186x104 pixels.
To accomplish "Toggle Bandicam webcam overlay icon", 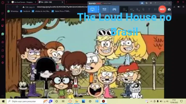I will point(124,10).
